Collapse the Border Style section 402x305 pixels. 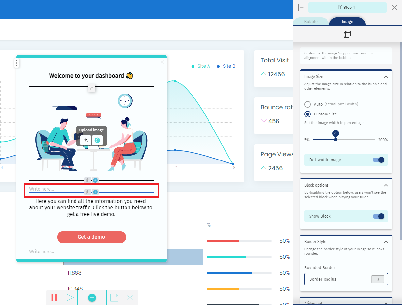click(386, 242)
